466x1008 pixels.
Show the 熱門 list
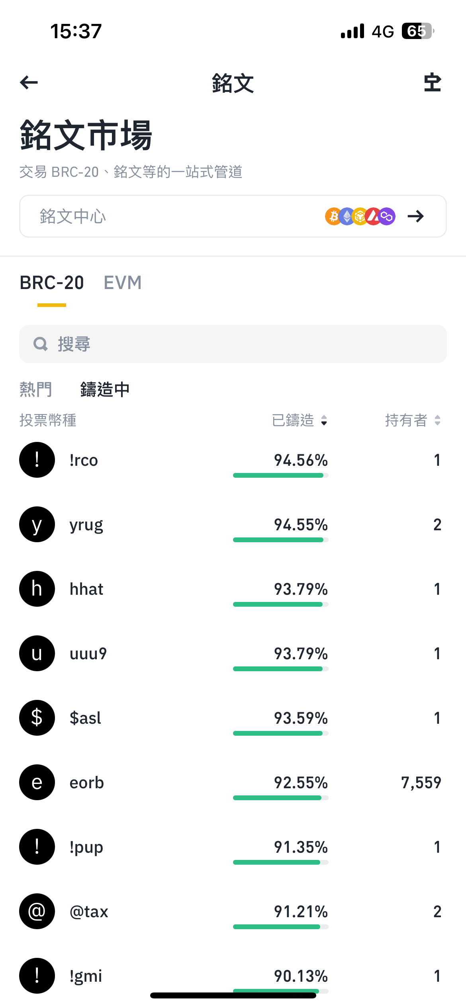click(x=36, y=389)
